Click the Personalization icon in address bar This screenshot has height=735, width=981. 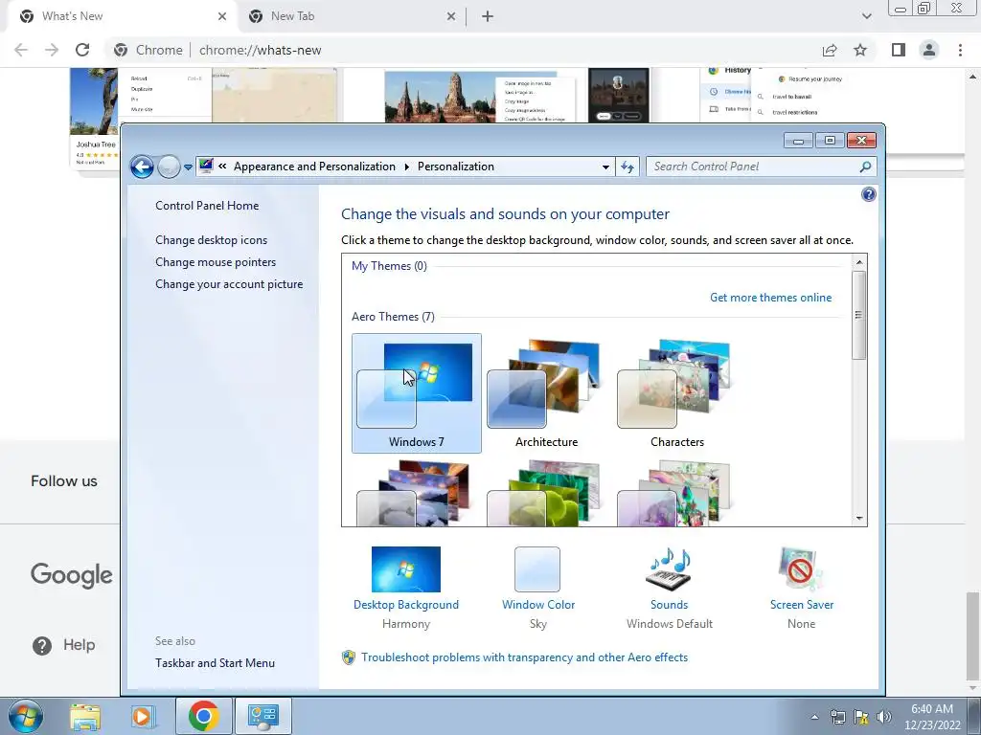pos(206,167)
